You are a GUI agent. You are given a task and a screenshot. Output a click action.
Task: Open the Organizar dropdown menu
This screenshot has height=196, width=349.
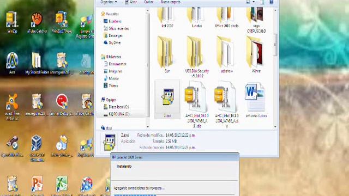[x=109, y=2]
